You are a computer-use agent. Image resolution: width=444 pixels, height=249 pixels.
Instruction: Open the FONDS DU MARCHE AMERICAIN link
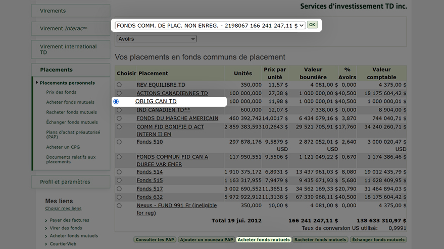(x=177, y=118)
